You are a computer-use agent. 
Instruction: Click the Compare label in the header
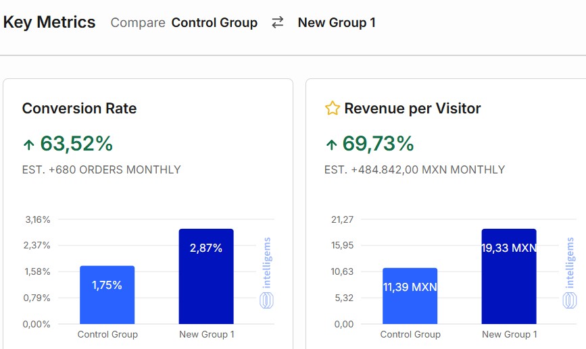coord(138,23)
